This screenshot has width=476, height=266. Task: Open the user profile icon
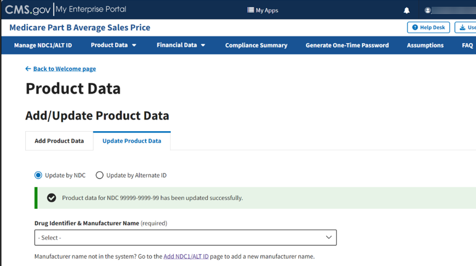[428, 10]
